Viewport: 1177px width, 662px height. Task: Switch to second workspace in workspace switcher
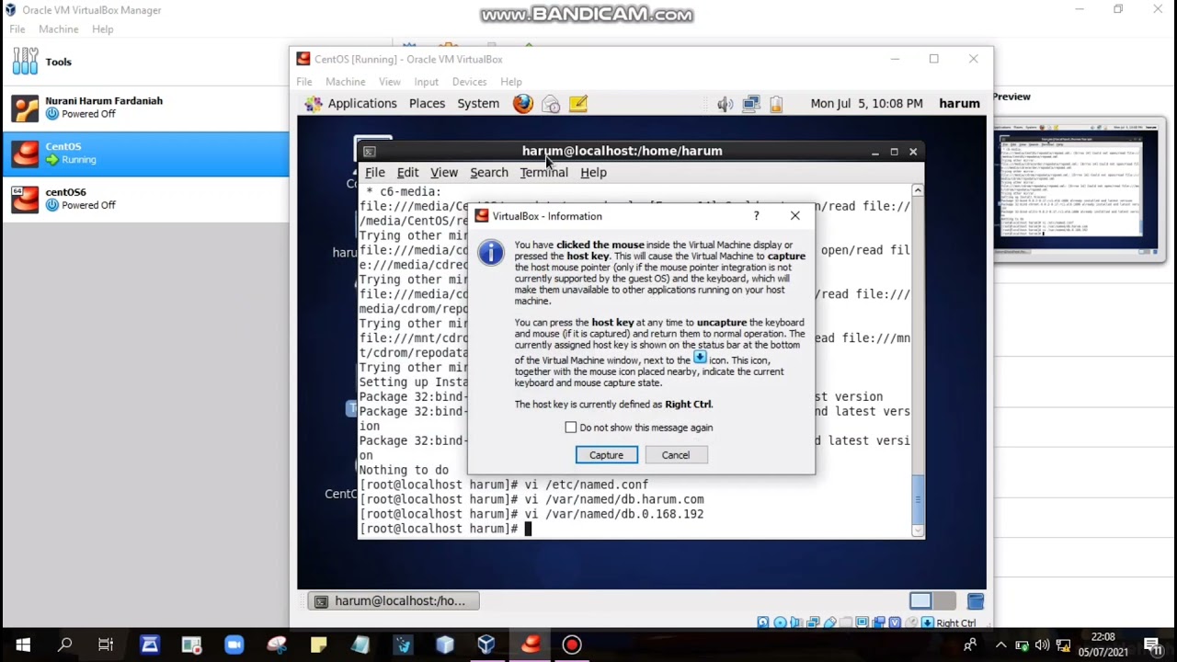pos(944,601)
